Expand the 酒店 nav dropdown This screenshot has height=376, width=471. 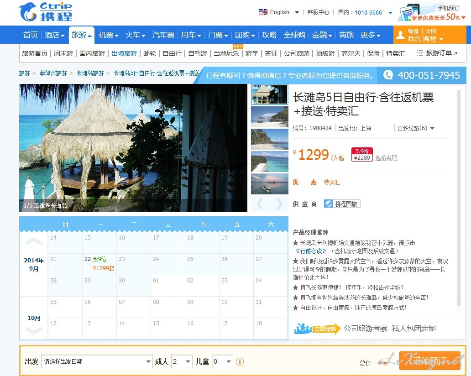point(63,36)
